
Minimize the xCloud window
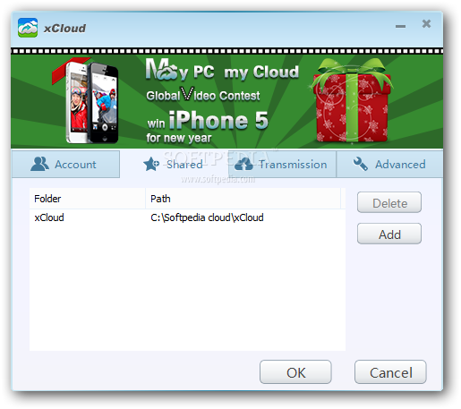tap(400, 26)
